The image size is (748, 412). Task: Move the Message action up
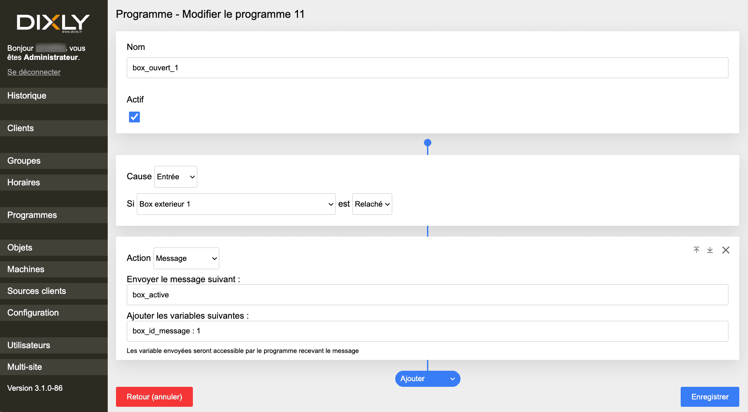(696, 250)
